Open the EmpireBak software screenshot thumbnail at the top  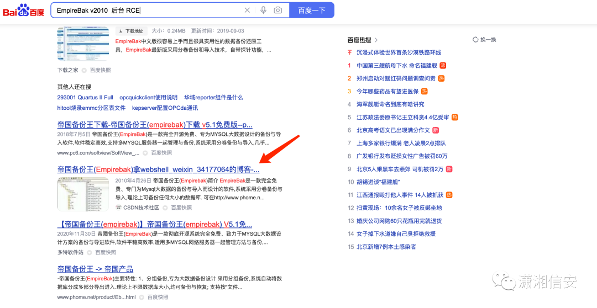click(82, 44)
